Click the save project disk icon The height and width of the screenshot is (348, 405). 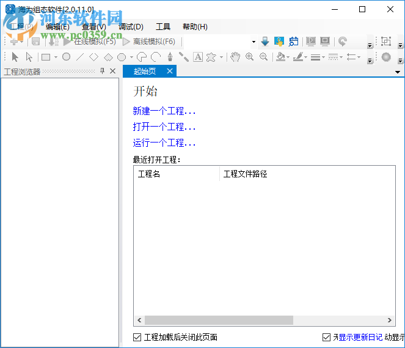(x=35, y=42)
